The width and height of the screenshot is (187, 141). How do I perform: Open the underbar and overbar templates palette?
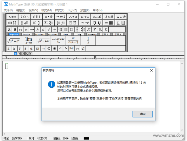pos(73,23)
